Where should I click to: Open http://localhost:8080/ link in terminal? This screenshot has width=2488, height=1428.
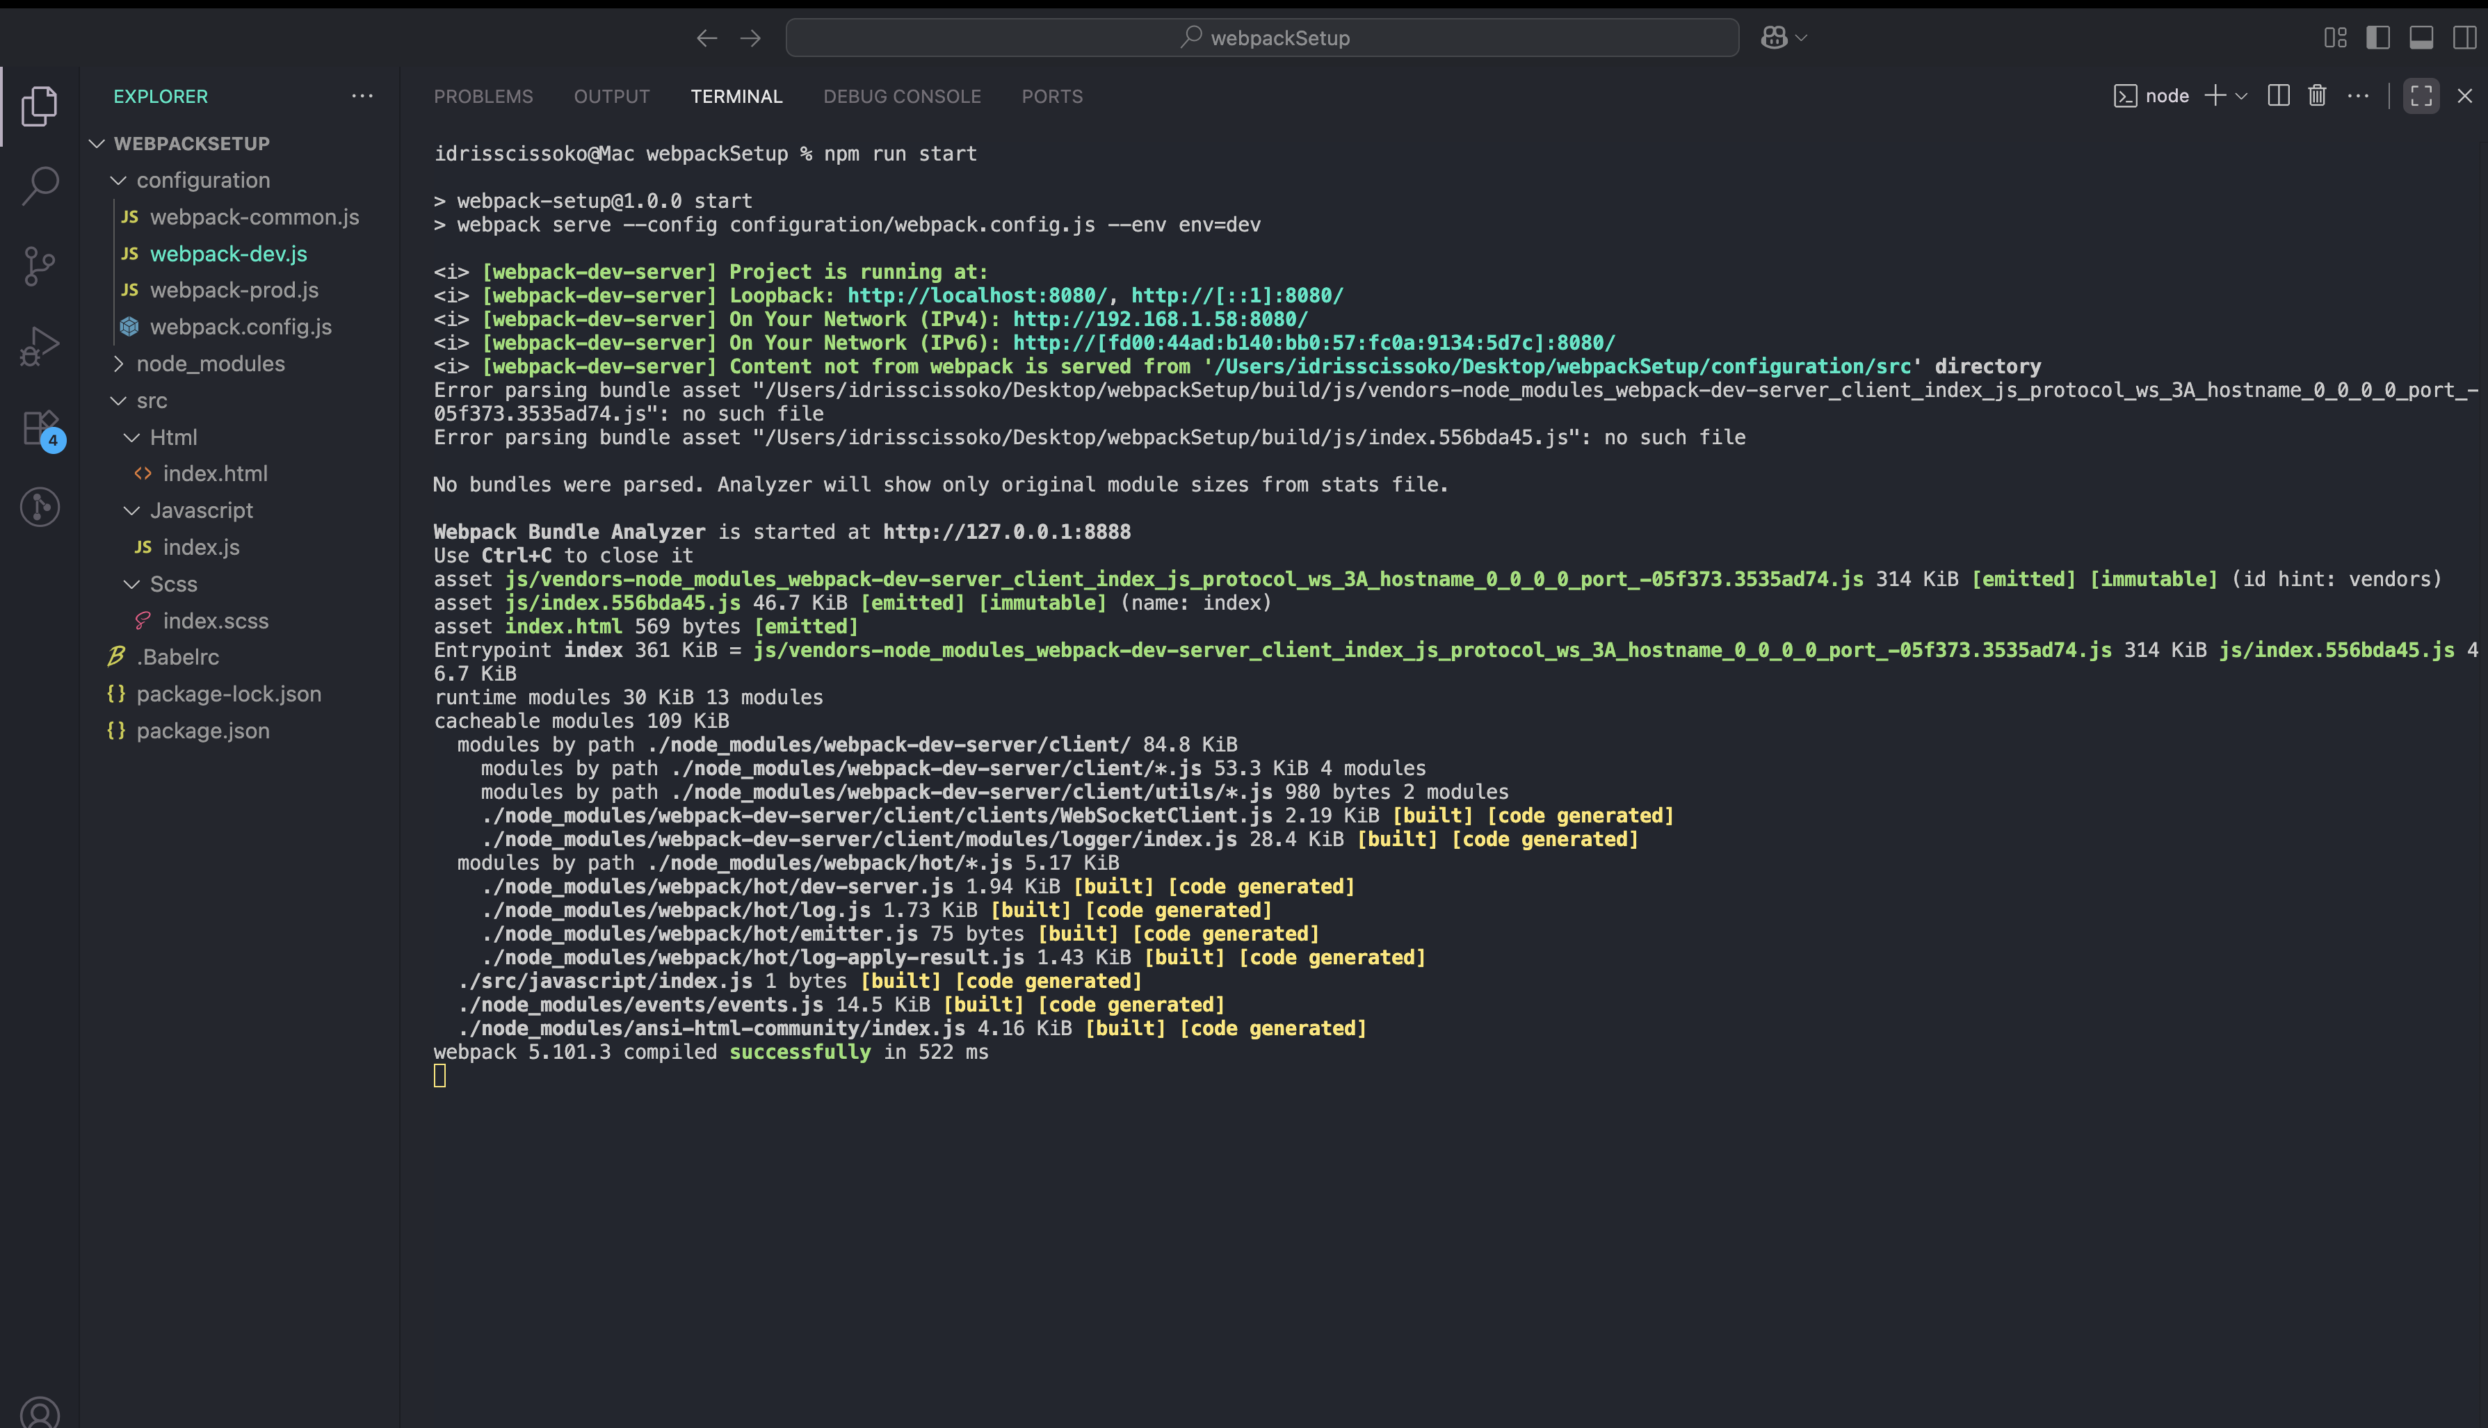[x=987, y=295]
